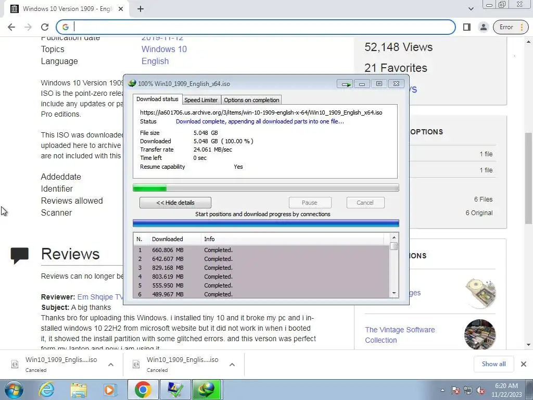The height and width of the screenshot is (400, 533).
Task: Select connection row 6 with 489.967 MB
Action: [x=261, y=294]
